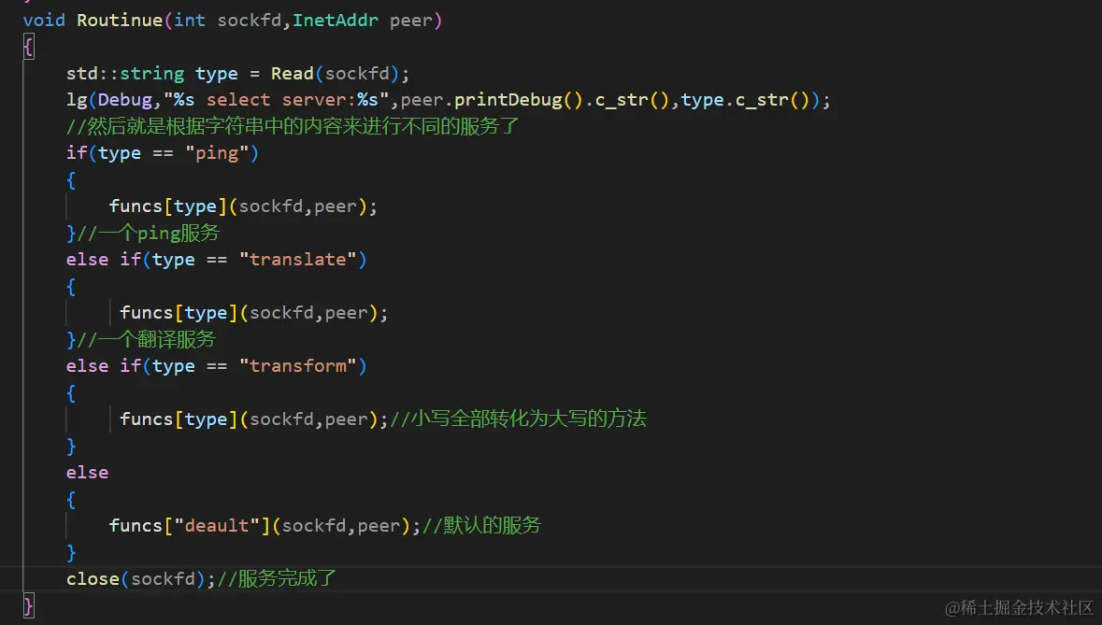This screenshot has width=1102, height=625.
Task: Click the function's final closing brace
Action: pyautogui.click(x=28, y=606)
